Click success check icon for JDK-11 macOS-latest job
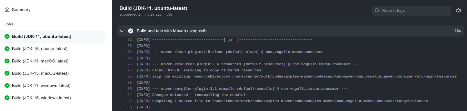Viewport: 467px width, 111px height. [x=7, y=61]
